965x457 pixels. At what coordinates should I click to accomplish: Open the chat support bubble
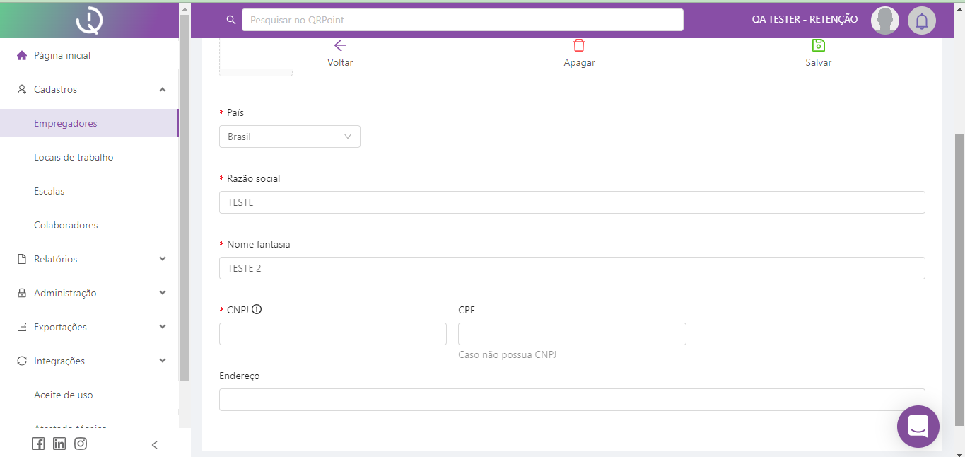918,426
